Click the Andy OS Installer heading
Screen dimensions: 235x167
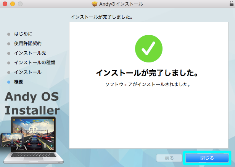[x=32, y=103]
